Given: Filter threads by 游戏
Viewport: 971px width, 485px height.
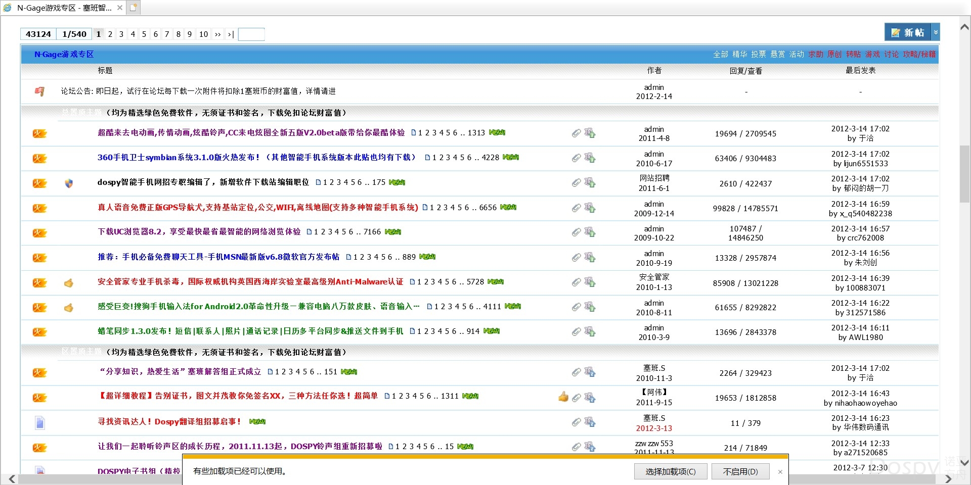Looking at the screenshot, I should coord(872,54).
